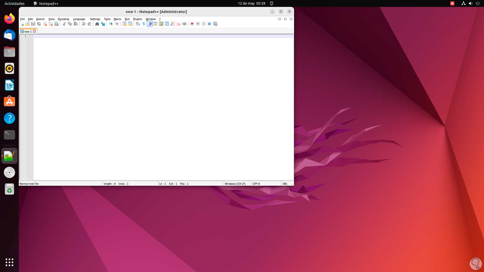The height and width of the screenshot is (272, 484).
Task: Click the Undo toolbar icon
Action: click(x=84, y=24)
